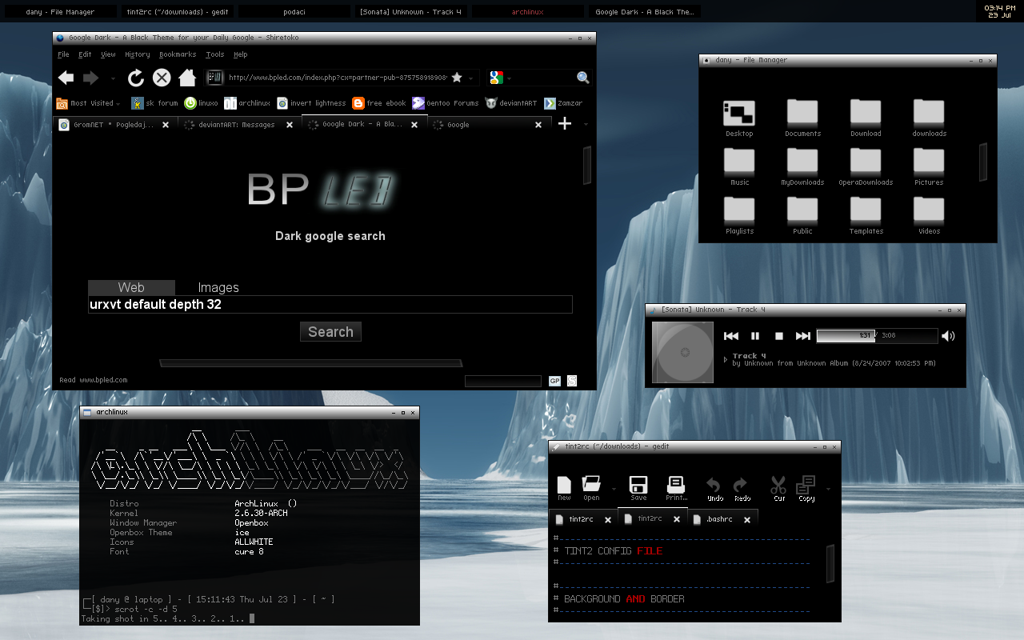
Task: Open the Desktop folder in File Manager
Action: [739, 118]
